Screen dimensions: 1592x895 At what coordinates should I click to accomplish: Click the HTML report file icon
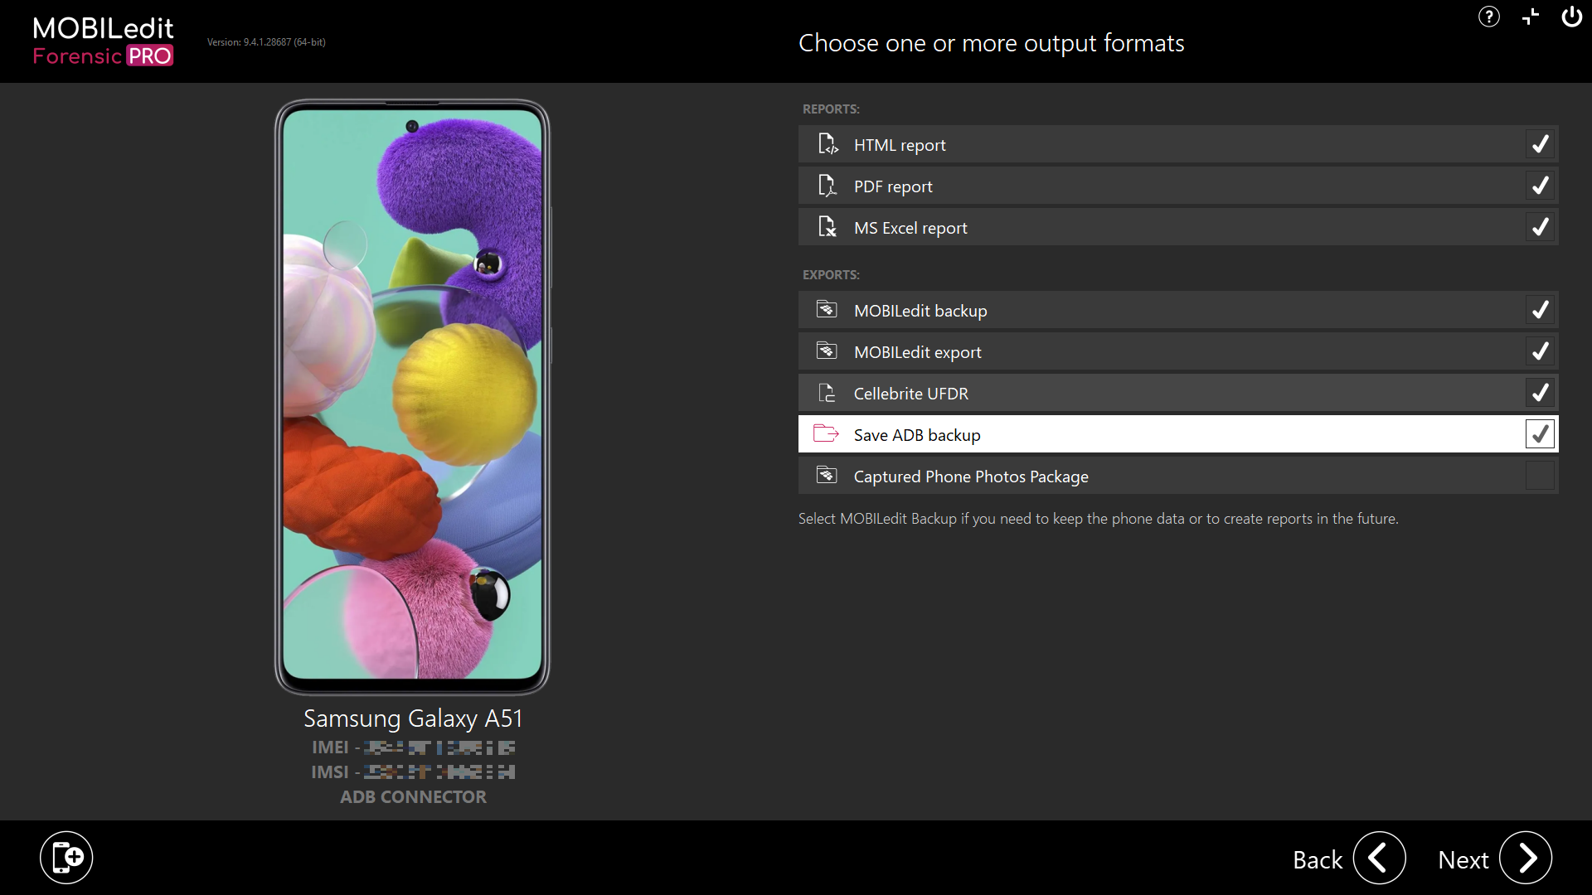(827, 143)
